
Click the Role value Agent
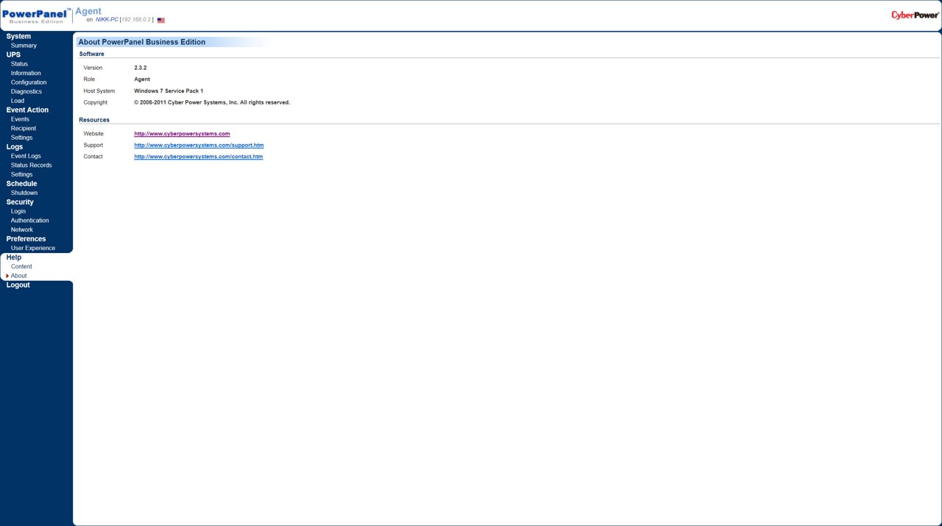pos(142,79)
